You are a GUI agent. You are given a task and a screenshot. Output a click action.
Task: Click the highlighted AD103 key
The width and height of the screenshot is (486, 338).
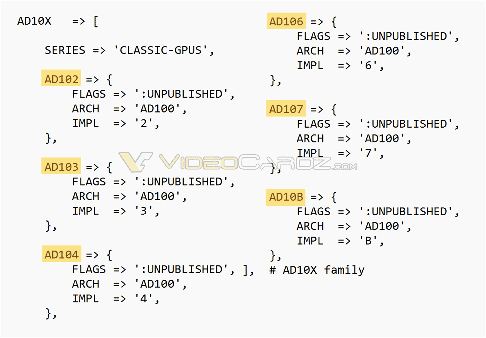[x=61, y=166]
